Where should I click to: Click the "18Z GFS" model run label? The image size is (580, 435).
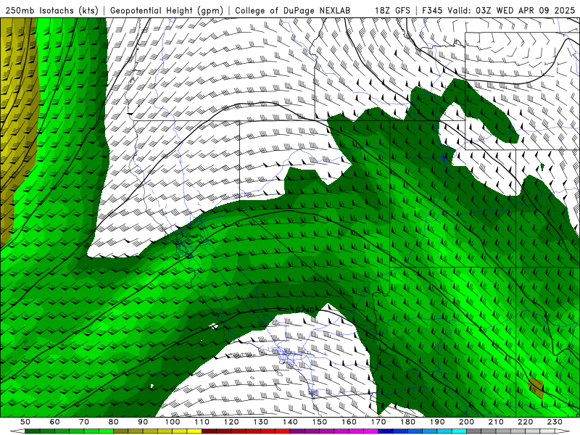pyautogui.click(x=392, y=10)
